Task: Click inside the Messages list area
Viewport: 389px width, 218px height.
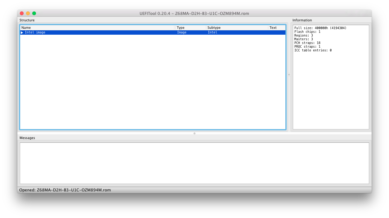Action: (194, 163)
